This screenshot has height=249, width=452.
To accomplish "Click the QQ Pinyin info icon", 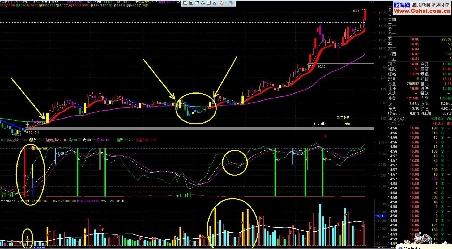I will 400,248.
